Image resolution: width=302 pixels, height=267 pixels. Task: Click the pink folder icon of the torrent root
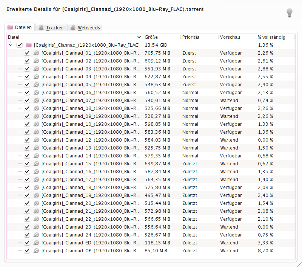point(29,45)
